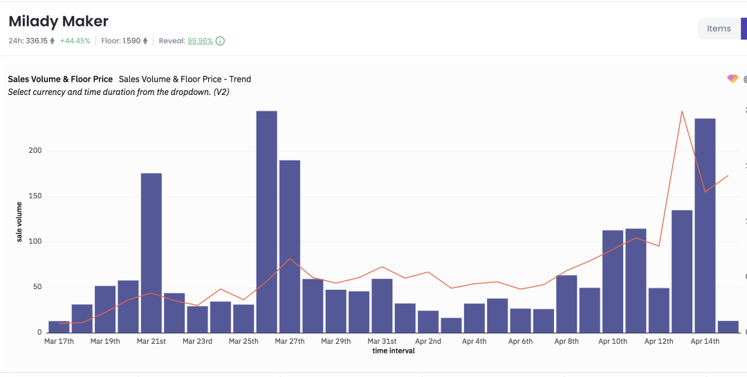Select the bar between Apr 10th and Apr 12th
This screenshot has width=747, height=377.
click(636, 281)
